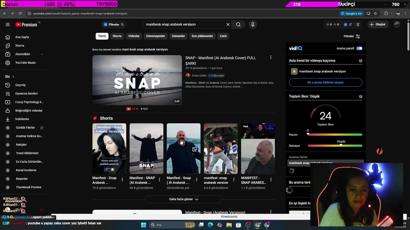Open Chrome extensions puzzle icon
The image size is (410, 230).
(386, 13)
